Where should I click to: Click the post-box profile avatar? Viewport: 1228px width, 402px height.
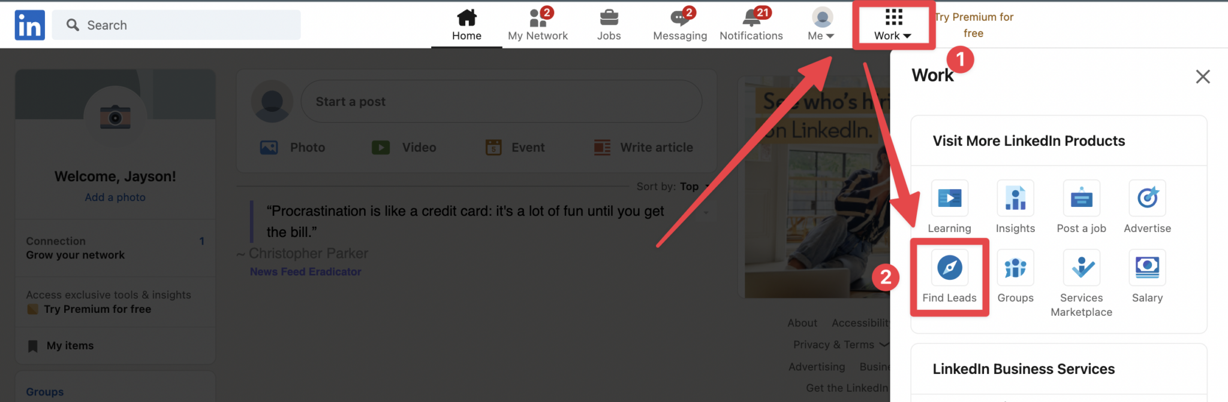coord(272,102)
